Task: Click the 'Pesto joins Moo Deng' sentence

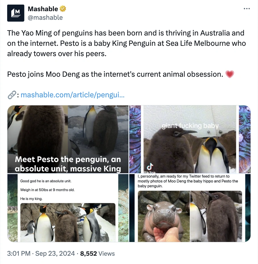Action: click(x=115, y=74)
